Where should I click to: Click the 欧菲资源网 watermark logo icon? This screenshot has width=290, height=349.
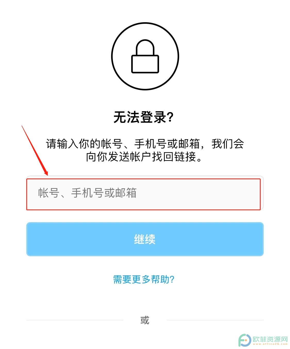pos(244,340)
